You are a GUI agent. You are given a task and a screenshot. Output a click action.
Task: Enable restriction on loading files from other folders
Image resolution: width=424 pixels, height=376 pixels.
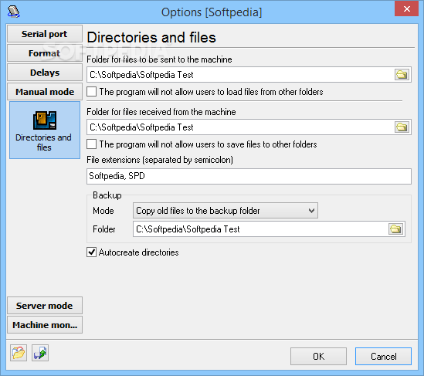91,92
